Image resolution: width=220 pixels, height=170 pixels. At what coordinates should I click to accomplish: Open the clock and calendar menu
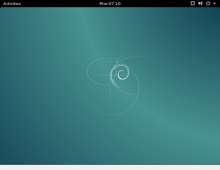coord(110,4)
